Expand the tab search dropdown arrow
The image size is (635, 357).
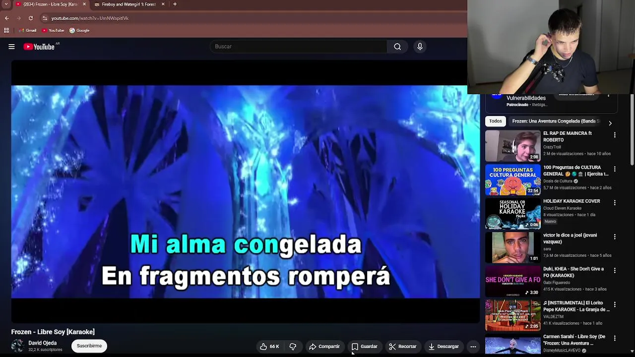5,4
